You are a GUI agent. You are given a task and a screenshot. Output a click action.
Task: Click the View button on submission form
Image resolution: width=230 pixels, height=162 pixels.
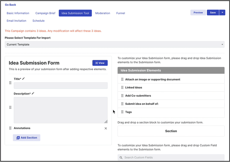[x=100, y=63]
